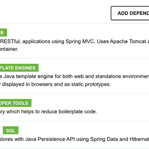The width and height of the screenshot is (149, 149).
Task: Click the 'ontainer.' text under the web description
Action: pos(9,49)
